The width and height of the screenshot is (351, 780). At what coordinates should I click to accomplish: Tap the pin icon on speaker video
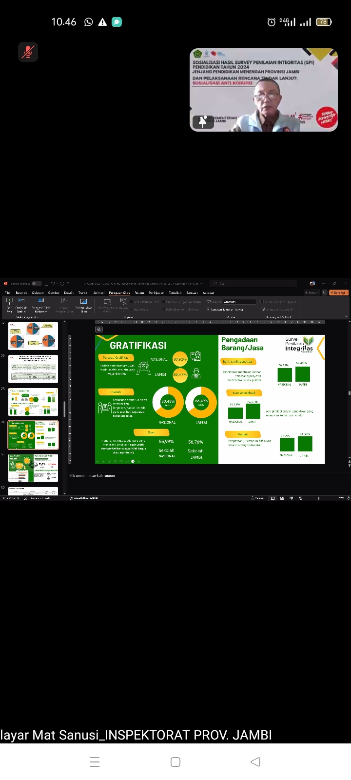click(x=203, y=121)
